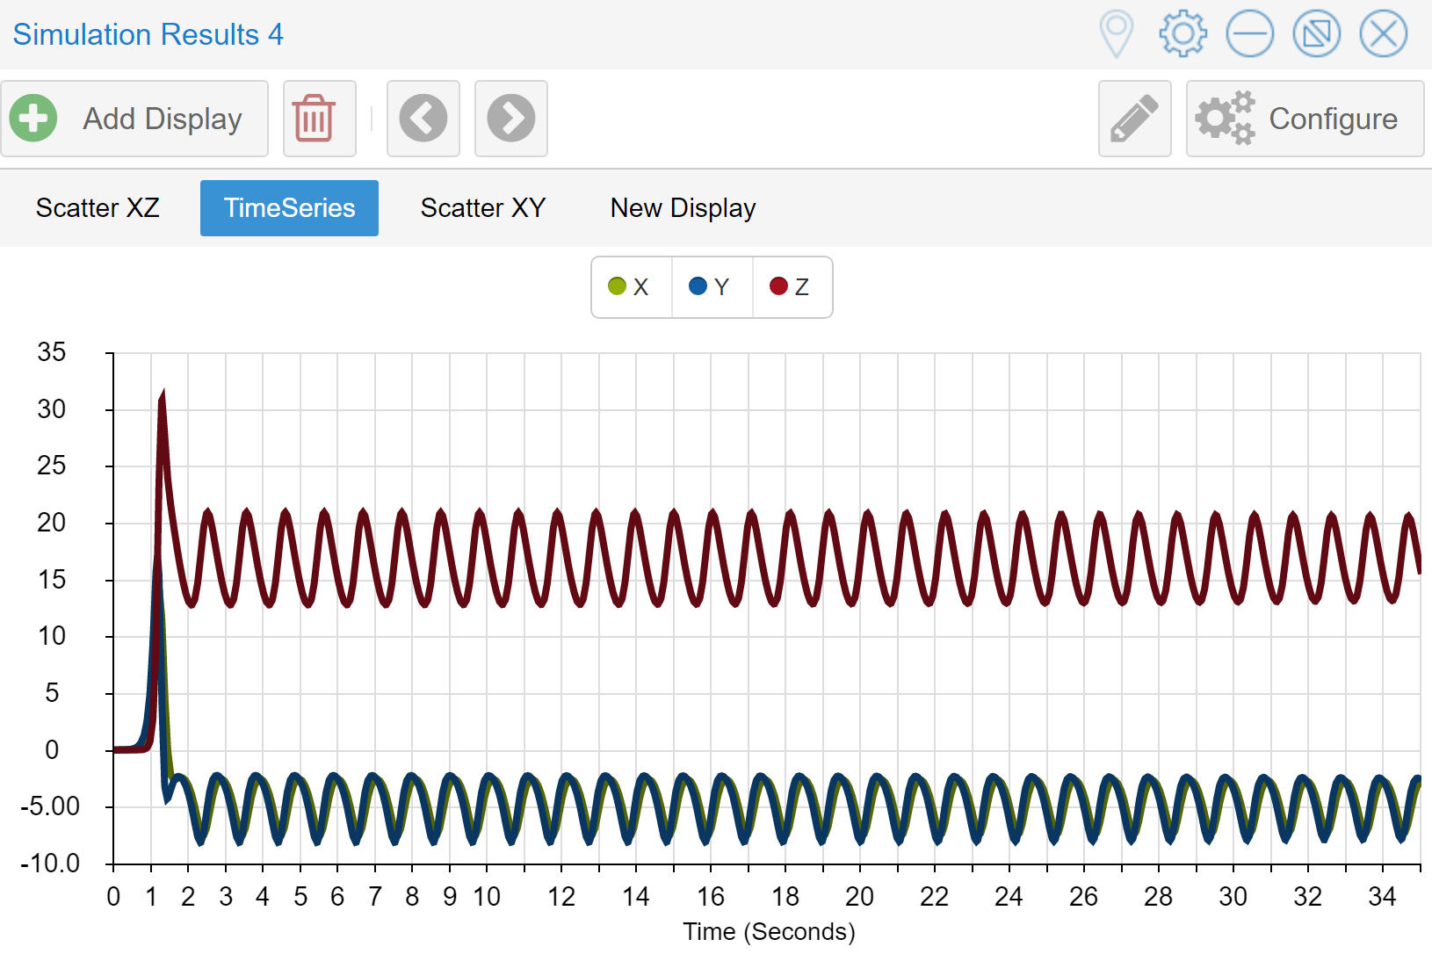Click the Time (Seconds) axis label
Screen dimensions: 1432x954
[769, 931]
